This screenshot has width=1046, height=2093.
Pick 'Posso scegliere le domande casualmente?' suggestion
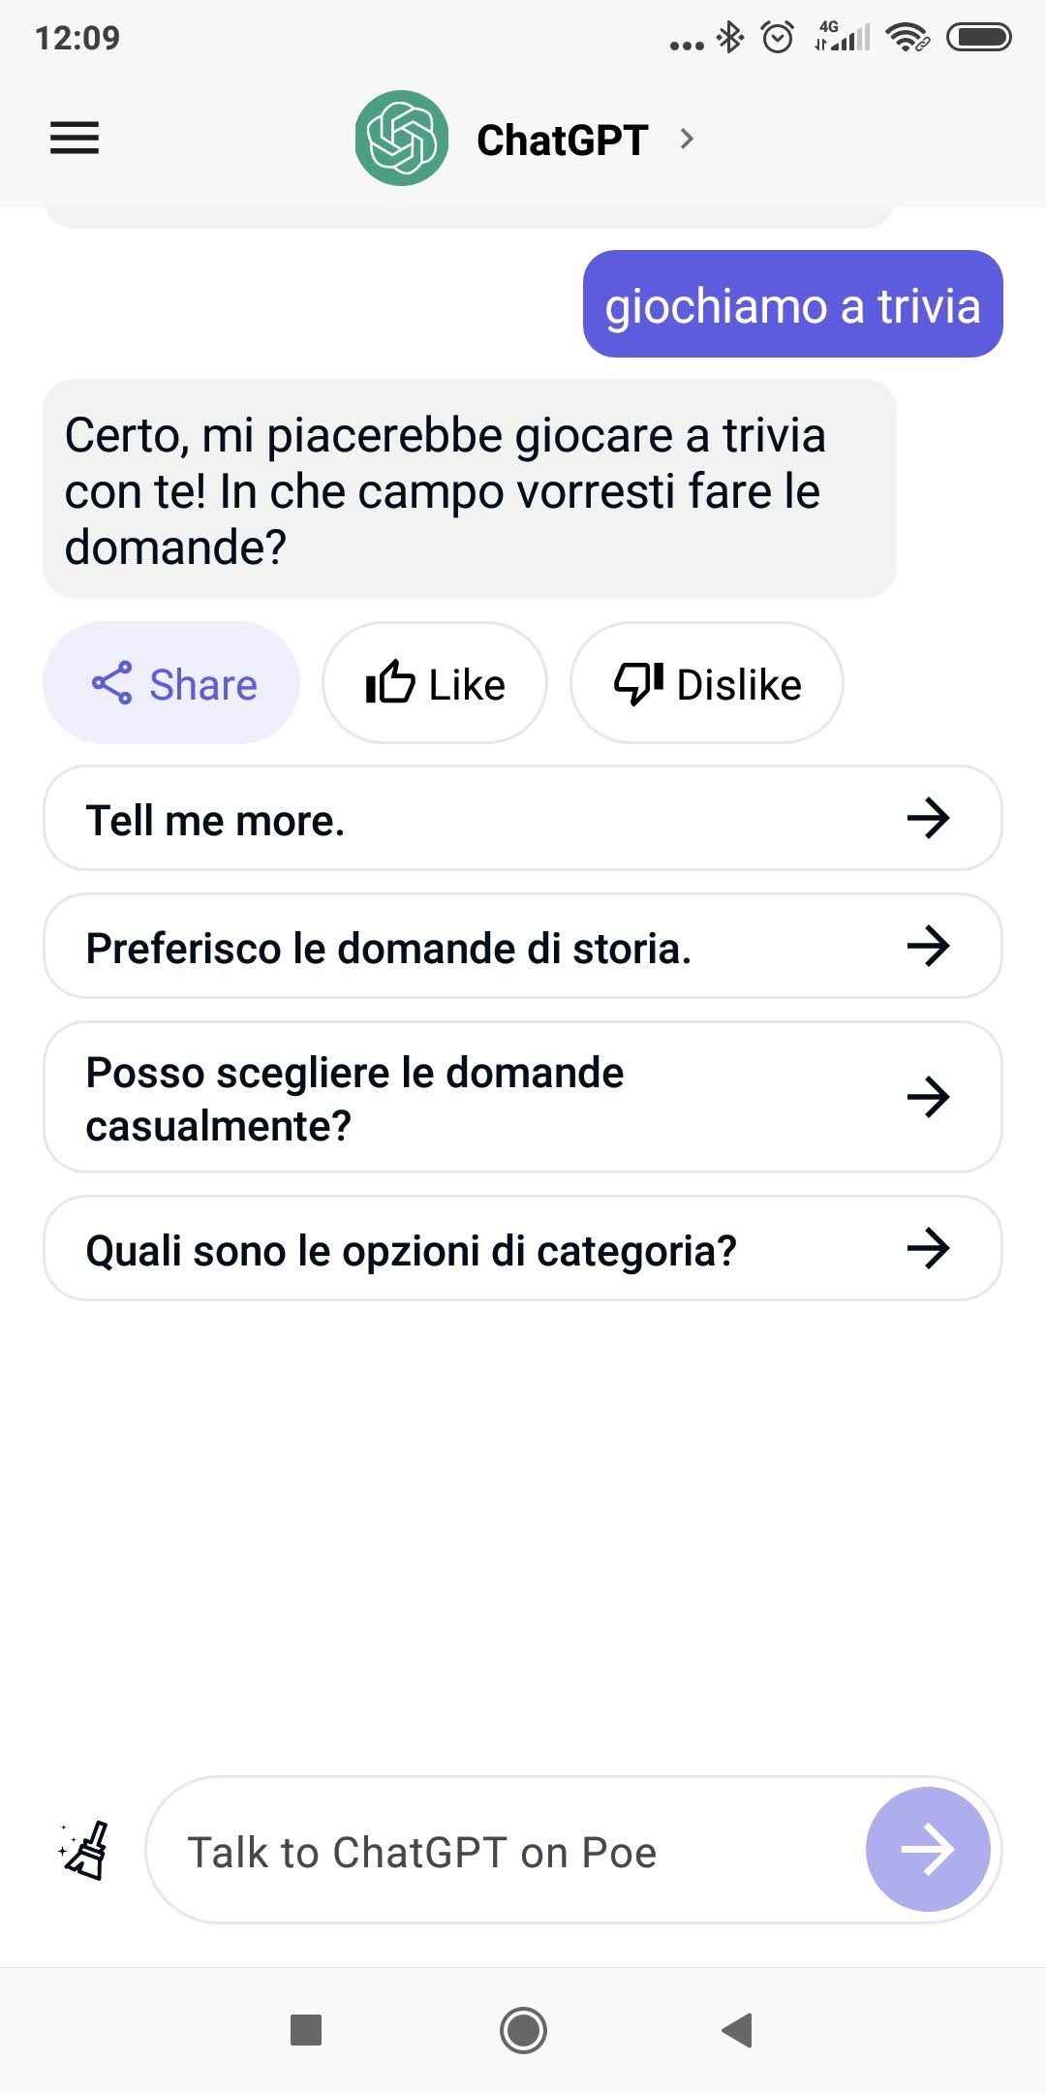coord(523,1098)
